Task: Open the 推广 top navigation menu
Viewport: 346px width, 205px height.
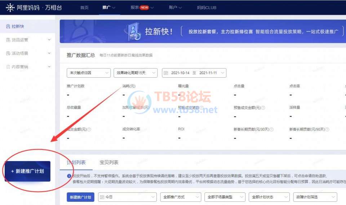Action: [108, 8]
